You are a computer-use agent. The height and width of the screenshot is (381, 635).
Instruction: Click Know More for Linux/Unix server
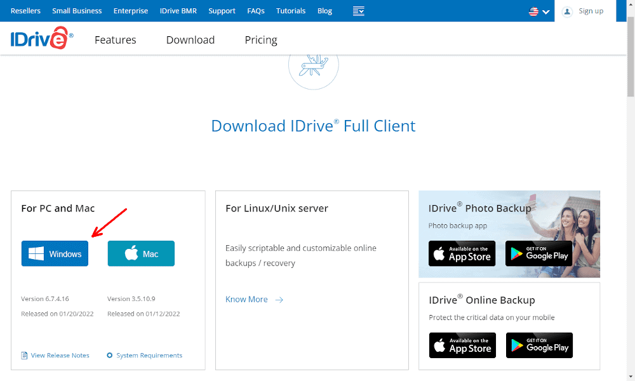point(246,299)
